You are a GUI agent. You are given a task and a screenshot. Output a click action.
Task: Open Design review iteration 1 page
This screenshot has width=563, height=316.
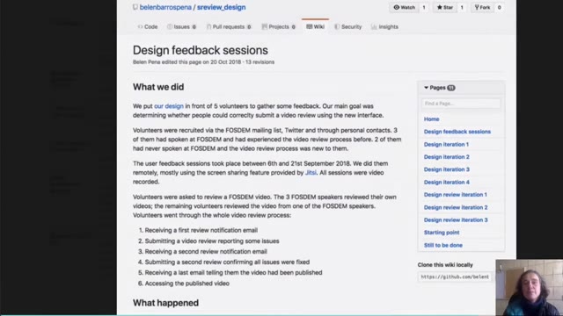[456, 195]
